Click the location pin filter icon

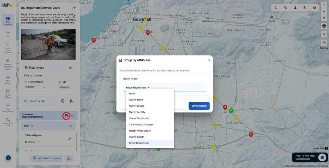(x=63, y=101)
